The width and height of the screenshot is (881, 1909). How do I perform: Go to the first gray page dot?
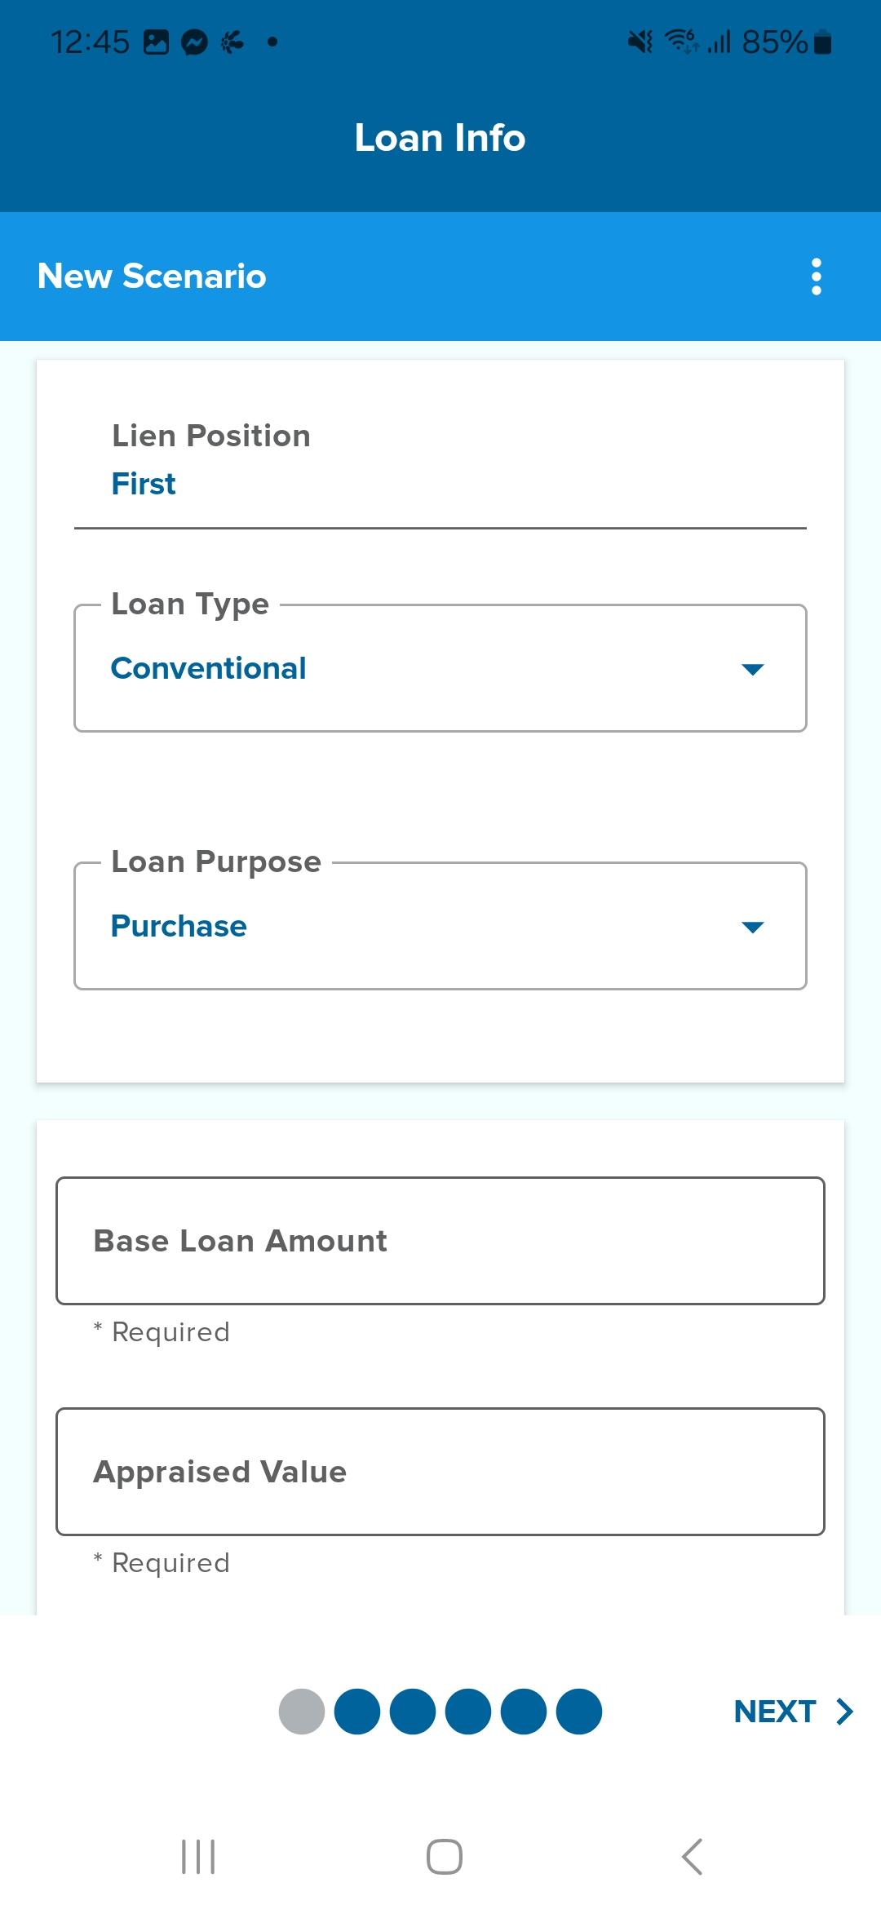pyautogui.click(x=302, y=1711)
